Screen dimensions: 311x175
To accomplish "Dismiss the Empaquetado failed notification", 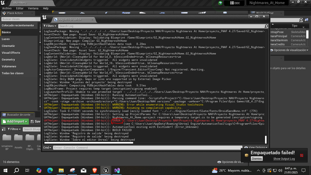I will [x=257, y=158].
